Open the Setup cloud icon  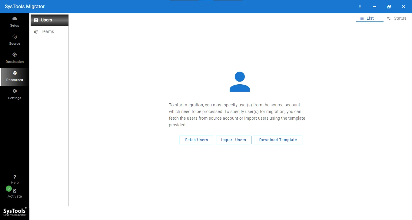15,19
